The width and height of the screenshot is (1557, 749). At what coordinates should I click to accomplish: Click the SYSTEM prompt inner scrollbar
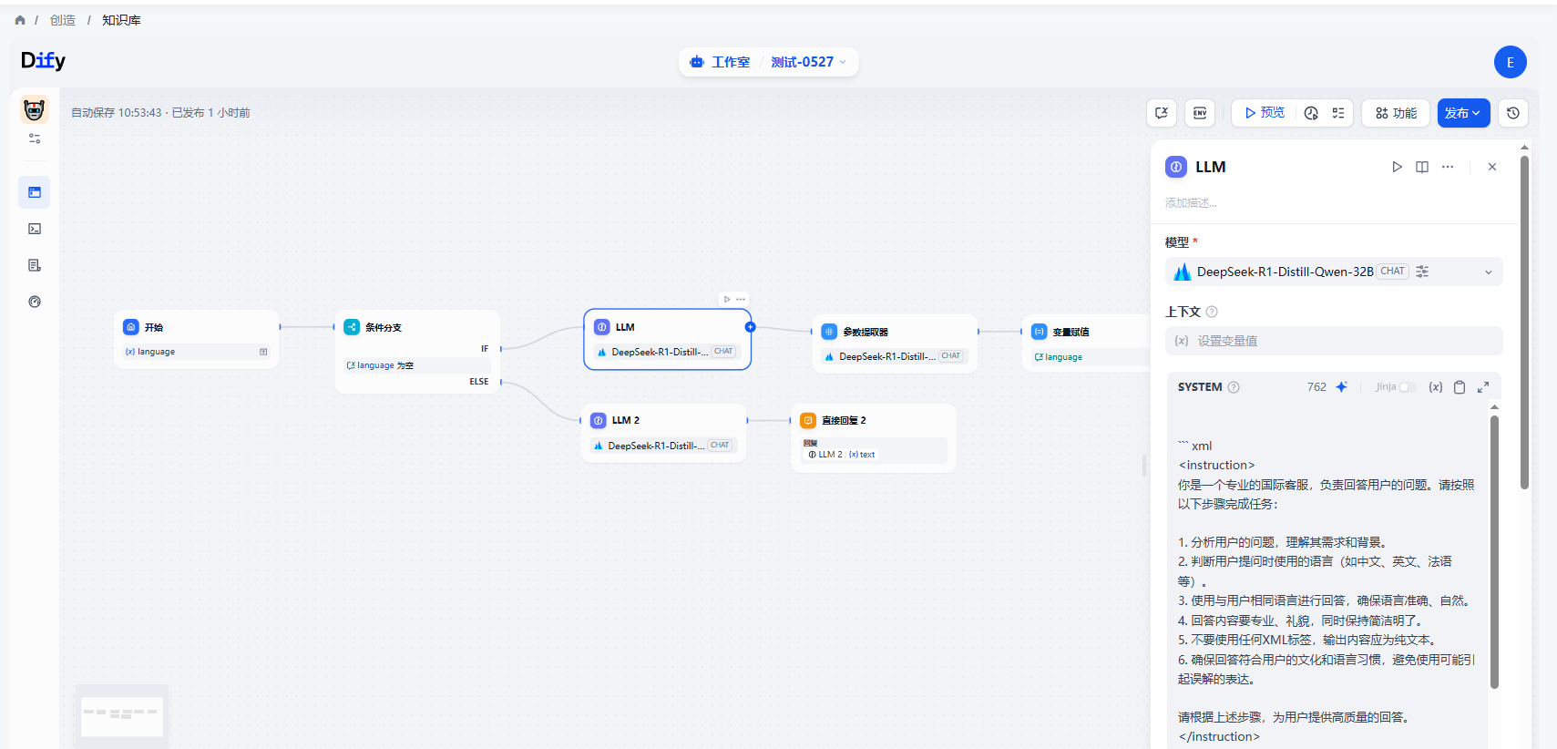(1494, 551)
